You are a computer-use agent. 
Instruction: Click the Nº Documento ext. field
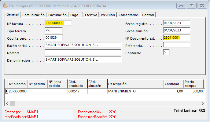click(176, 38)
